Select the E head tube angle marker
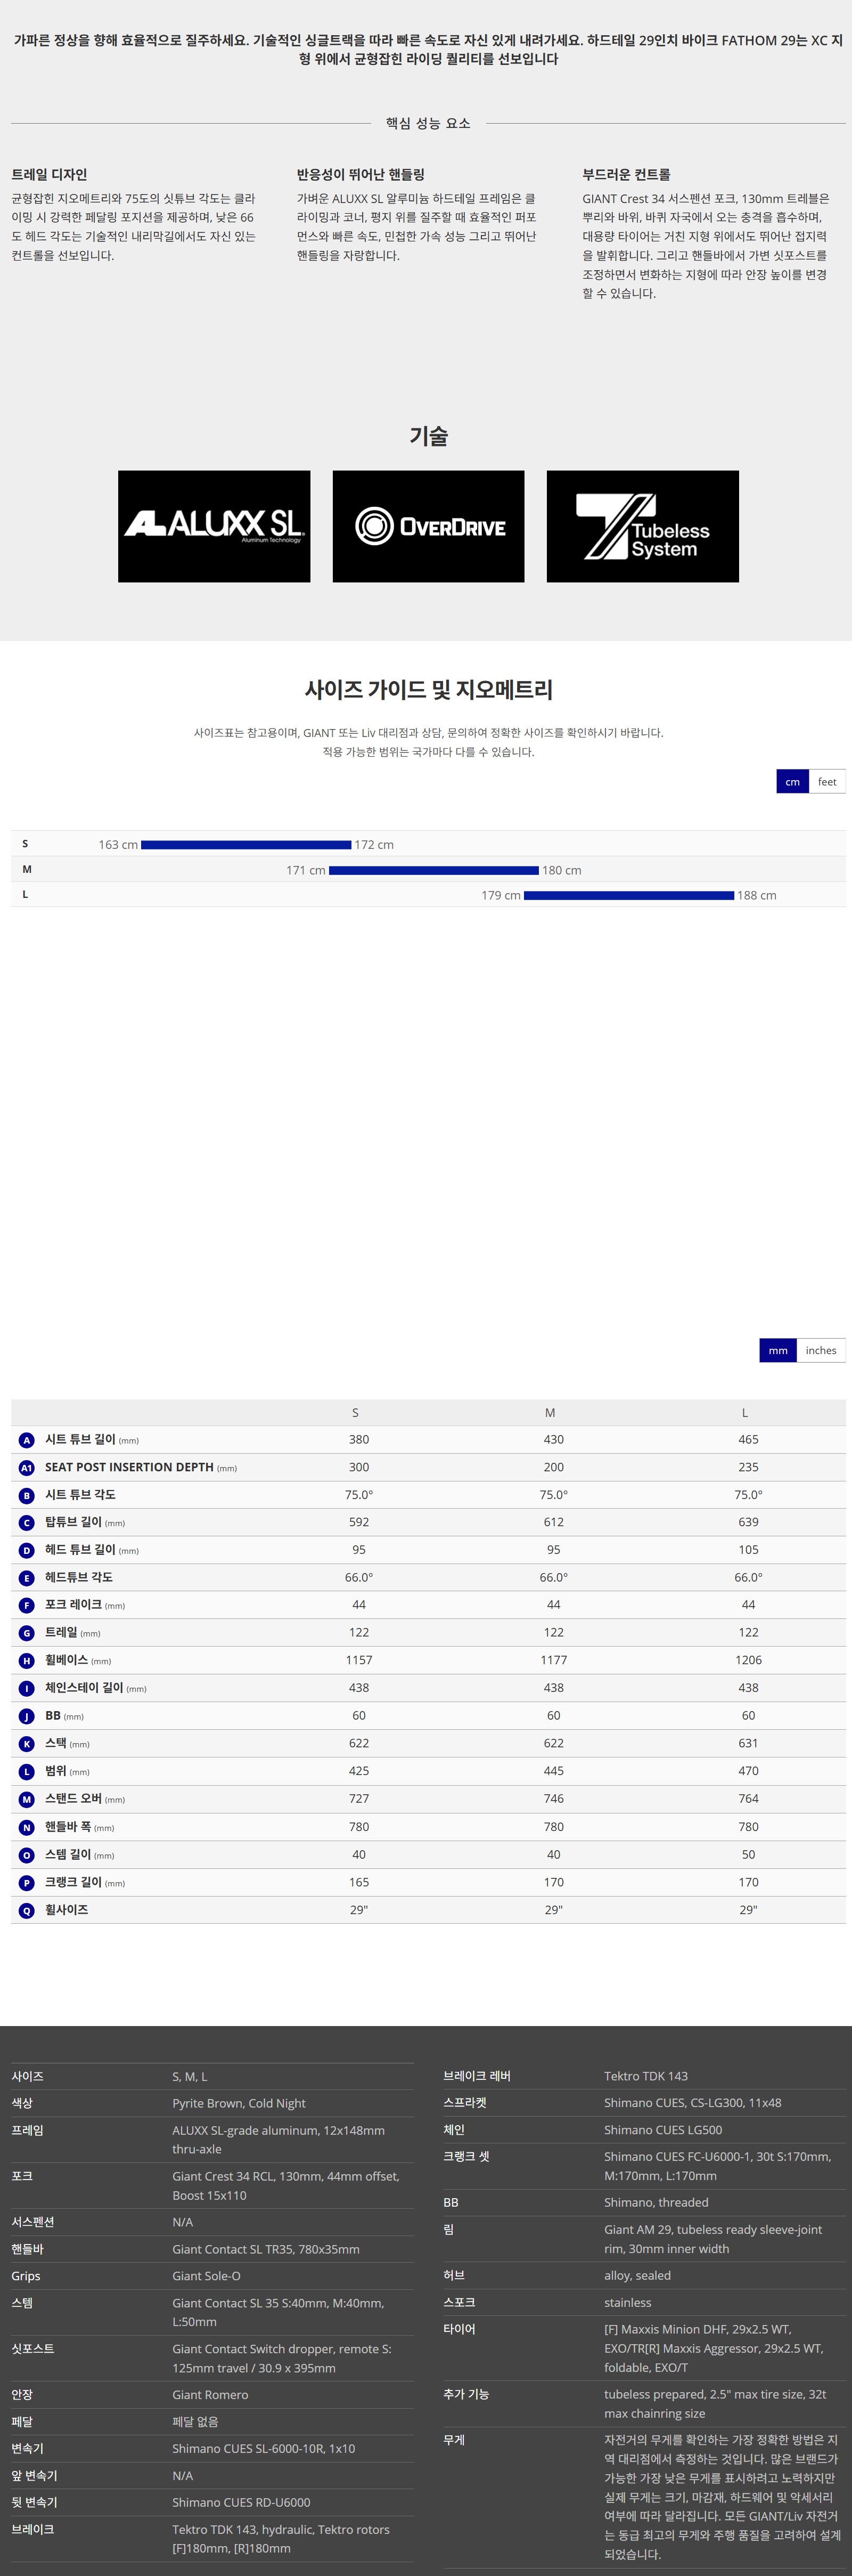This screenshot has width=852, height=2576. coord(27,1578)
